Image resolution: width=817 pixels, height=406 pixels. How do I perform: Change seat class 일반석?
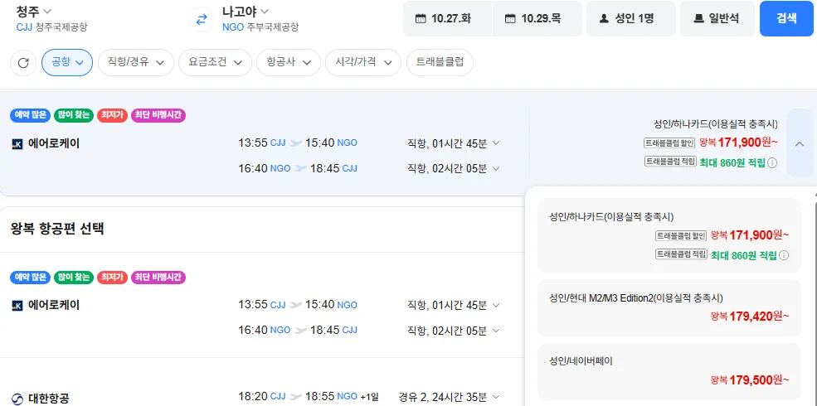717,19
